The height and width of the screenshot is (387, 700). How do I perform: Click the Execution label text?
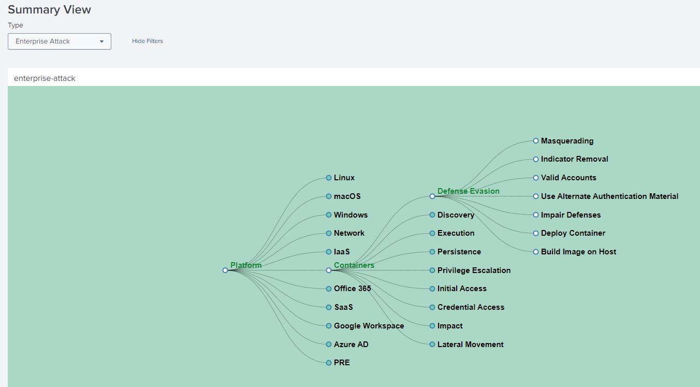[x=456, y=233]
